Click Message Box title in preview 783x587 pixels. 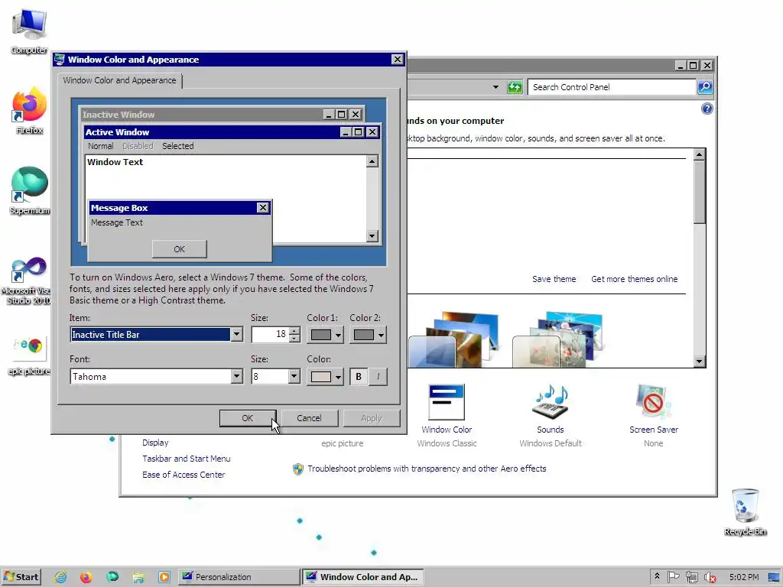tap(119, 208)
